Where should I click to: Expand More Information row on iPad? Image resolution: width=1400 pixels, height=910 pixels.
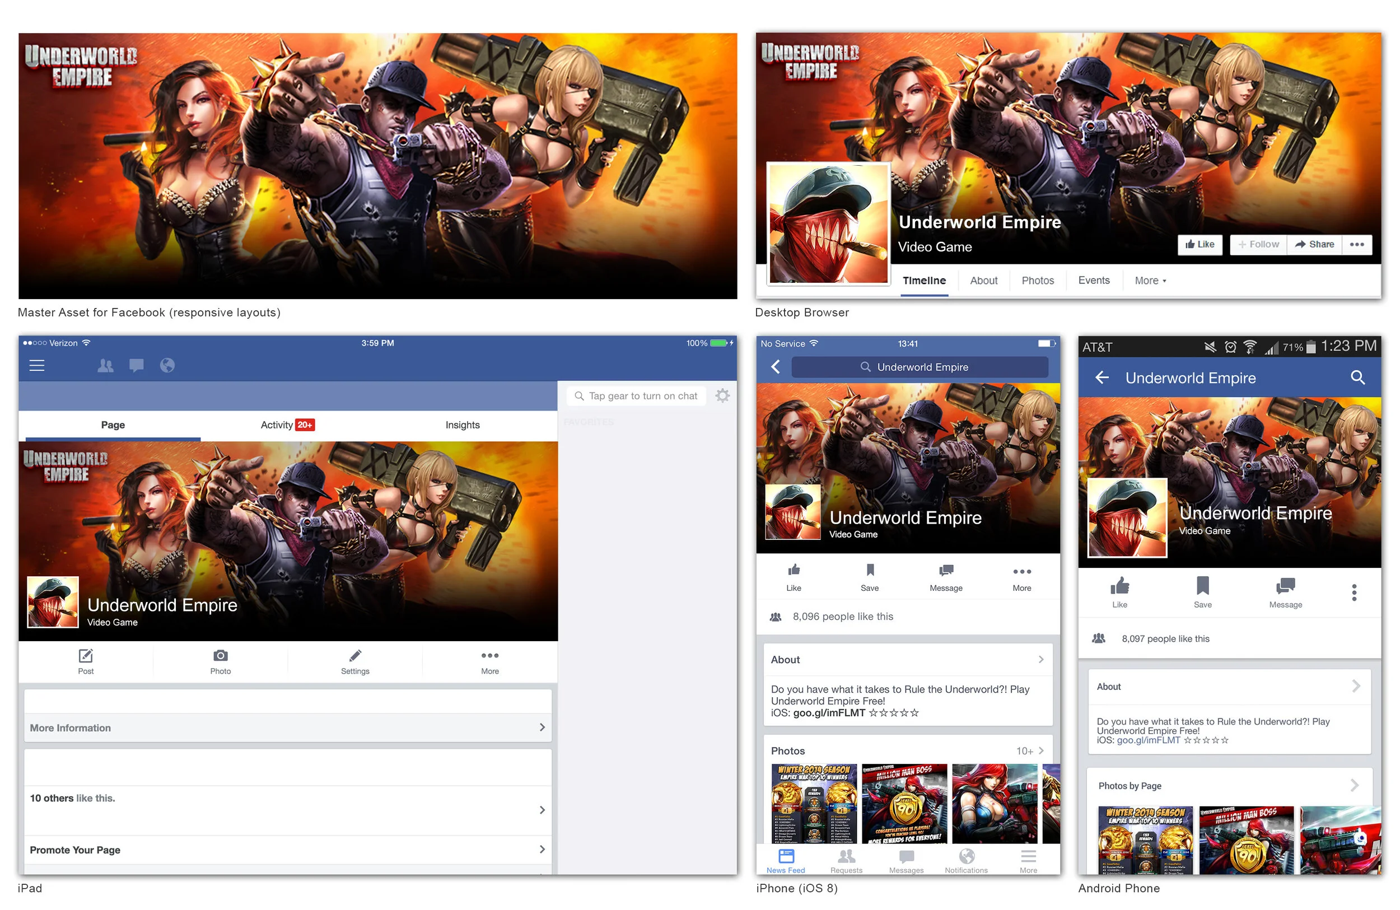(x=288, y=727)
